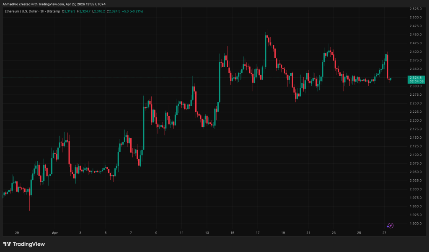429x252 pixels.
Task: Click the 29 date on the time axis
Action: [x=16, y=232]
